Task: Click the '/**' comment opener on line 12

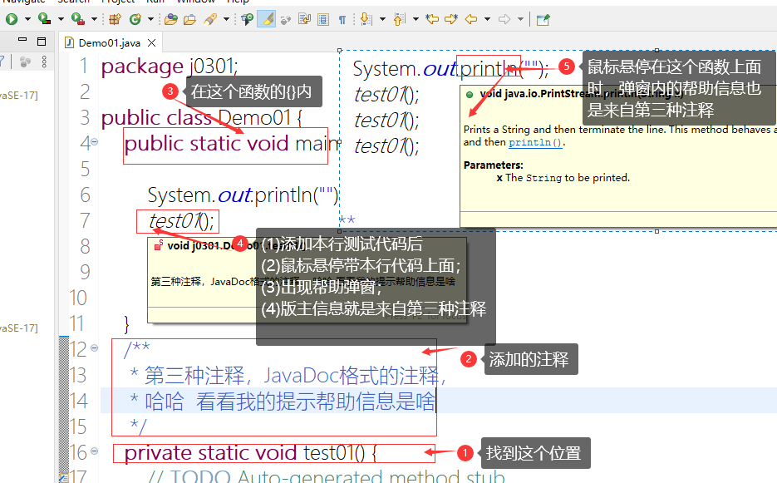Action: pyautogui.click(x=137, y=348)
